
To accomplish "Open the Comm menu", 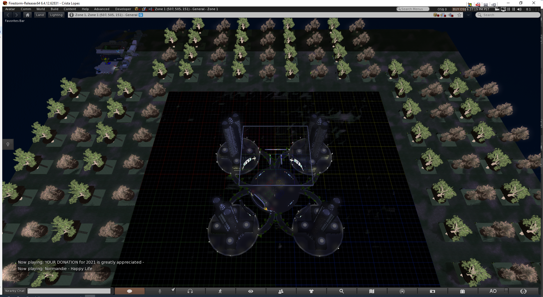I will 26,9.
